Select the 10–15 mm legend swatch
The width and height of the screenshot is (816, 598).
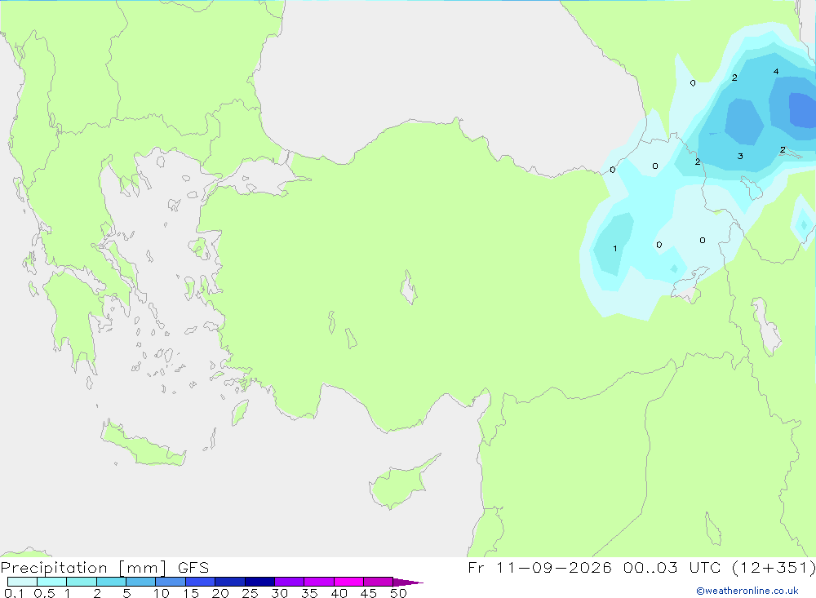point(171,582)
